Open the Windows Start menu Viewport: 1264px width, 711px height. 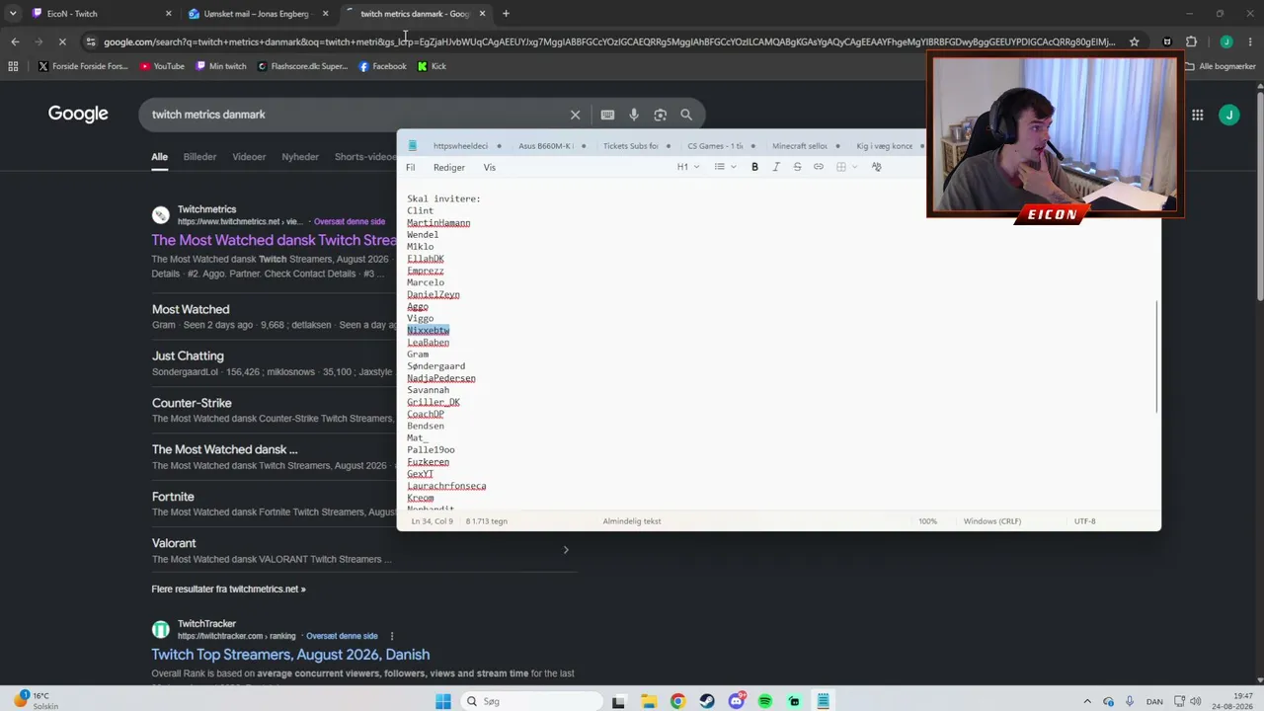click(443, 701)
